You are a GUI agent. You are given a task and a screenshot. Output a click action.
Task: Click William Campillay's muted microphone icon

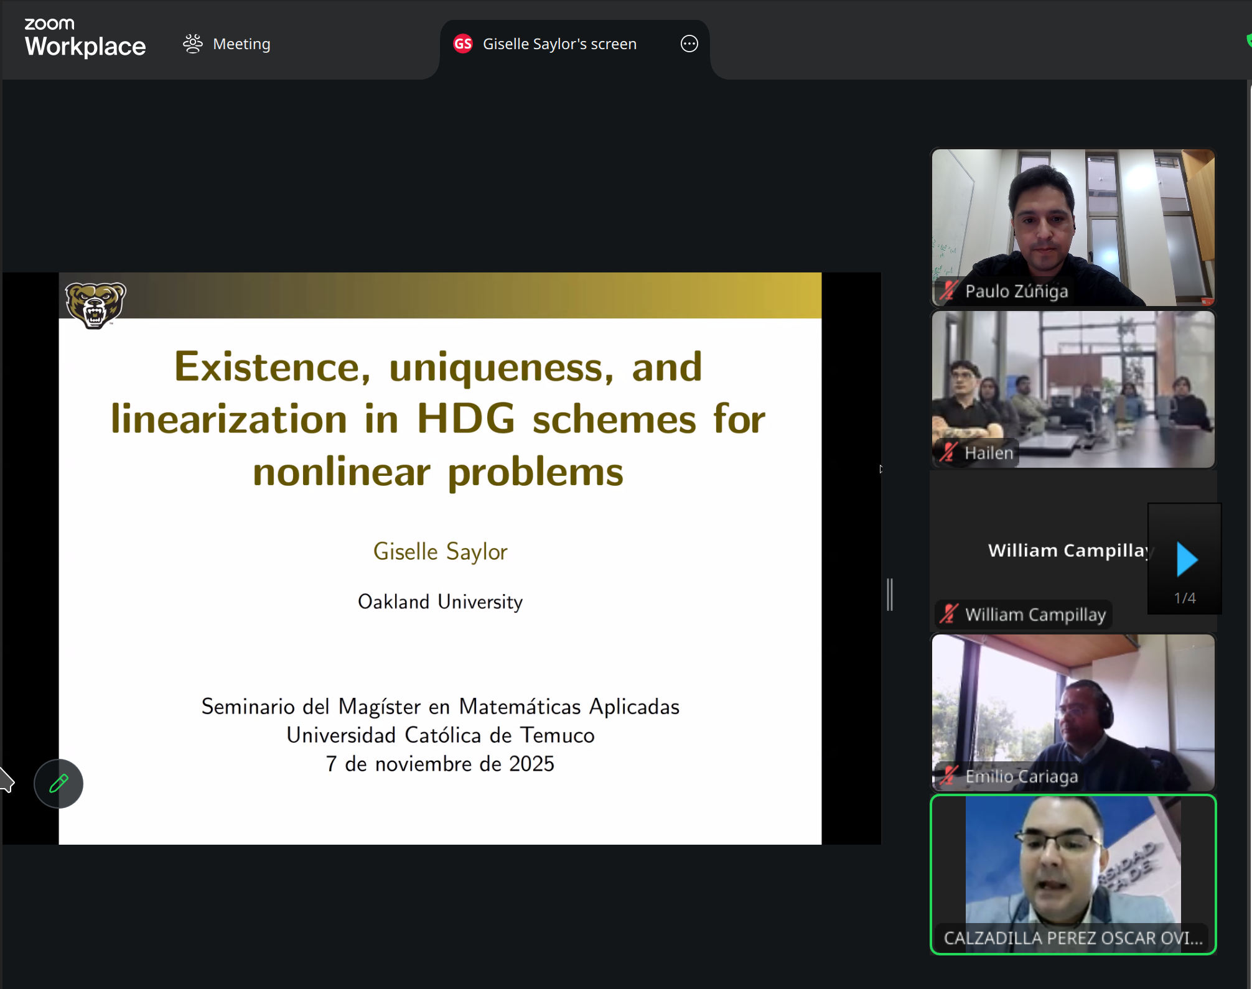(x=948, y=614)
